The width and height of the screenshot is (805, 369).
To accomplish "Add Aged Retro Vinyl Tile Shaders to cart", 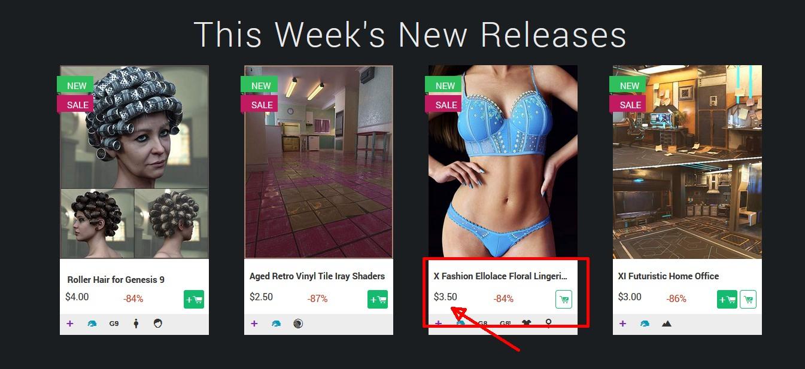I will [378, 299].
